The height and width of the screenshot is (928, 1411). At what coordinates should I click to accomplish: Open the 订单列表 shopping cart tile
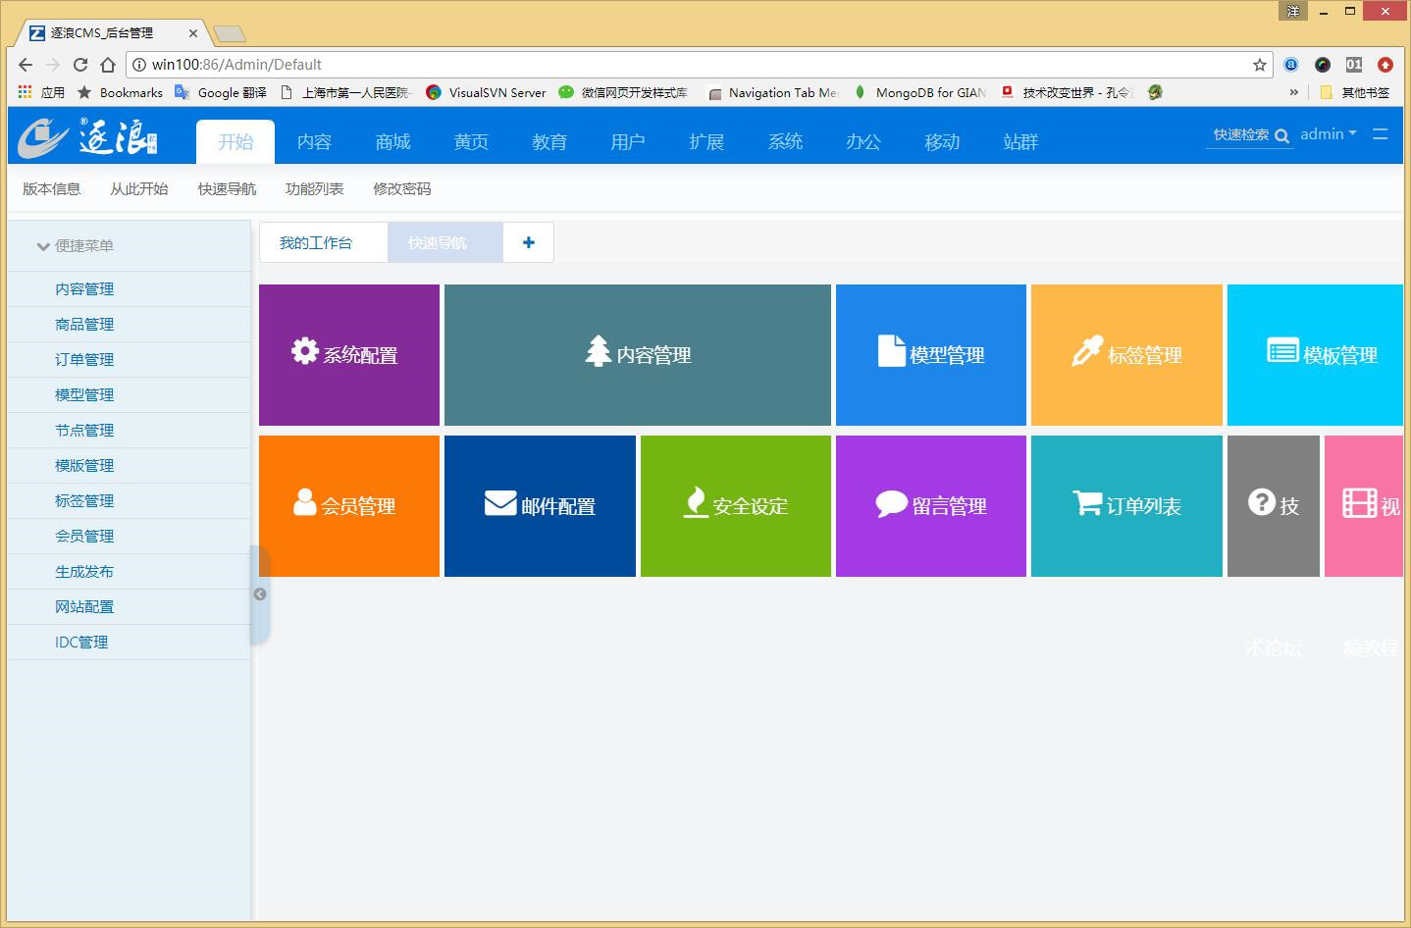(1126, 506)
